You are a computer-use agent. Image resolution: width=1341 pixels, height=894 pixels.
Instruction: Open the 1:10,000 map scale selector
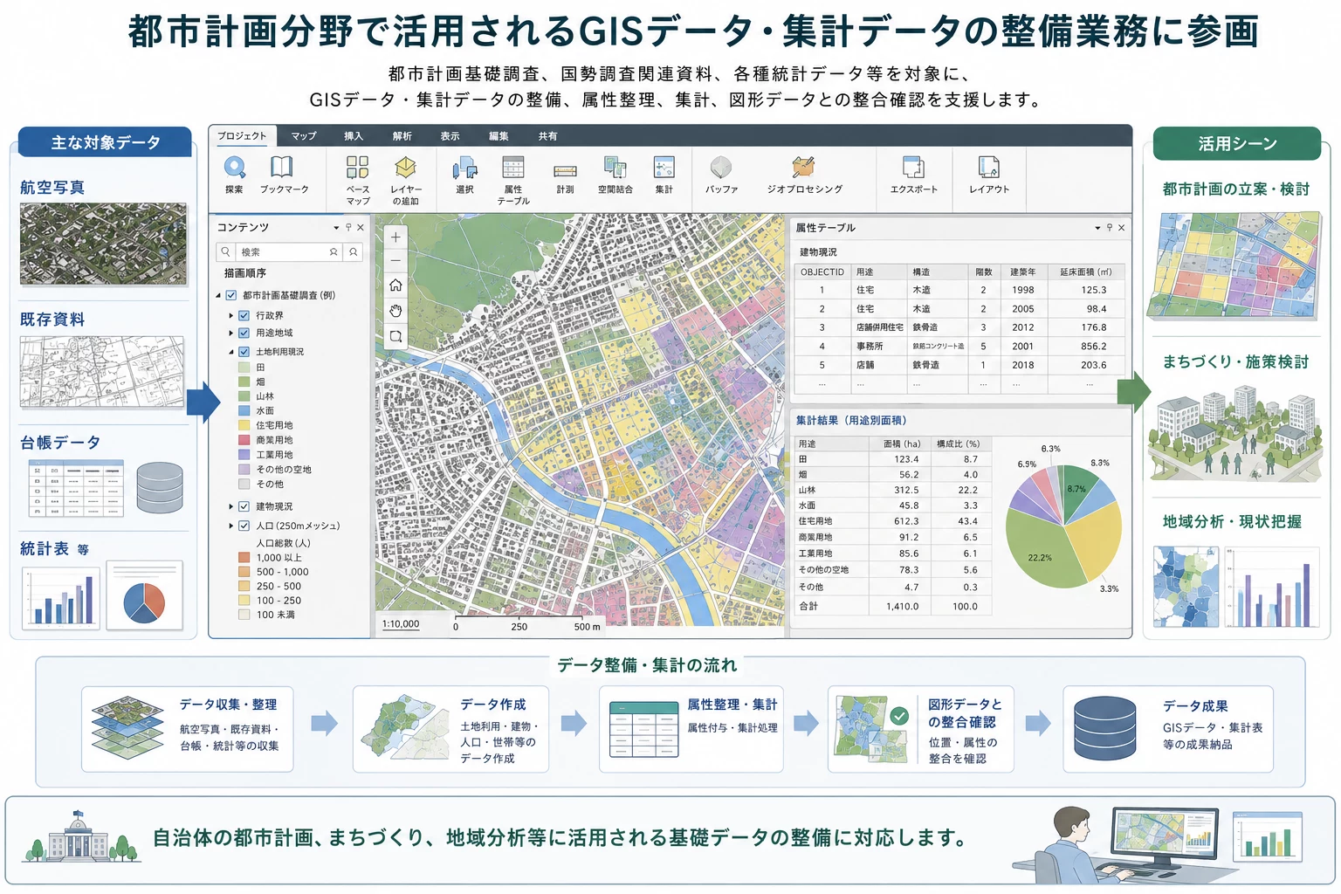[x=401, y=623]
